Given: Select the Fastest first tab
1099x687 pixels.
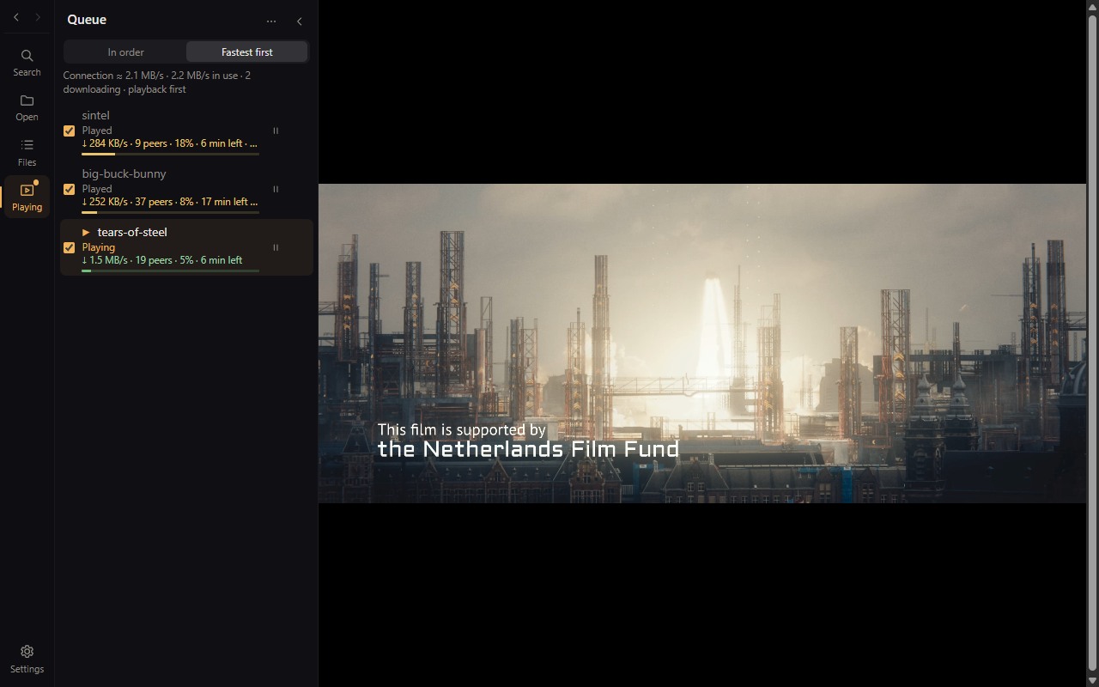Looking at the screenshot, I should 247,52.
